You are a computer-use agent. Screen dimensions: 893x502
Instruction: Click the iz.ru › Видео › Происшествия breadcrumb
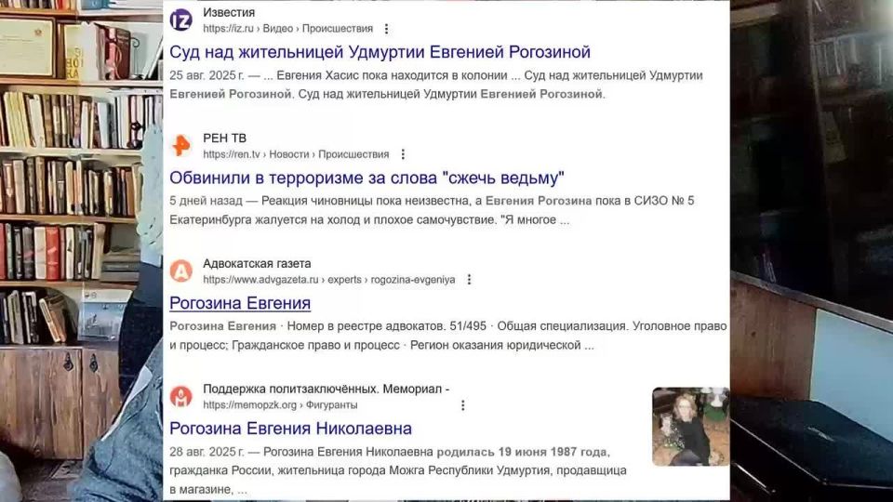coord(287,29)
